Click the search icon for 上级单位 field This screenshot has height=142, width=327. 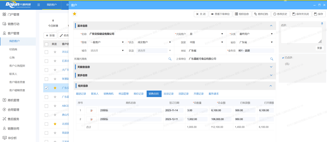[272, 59]
